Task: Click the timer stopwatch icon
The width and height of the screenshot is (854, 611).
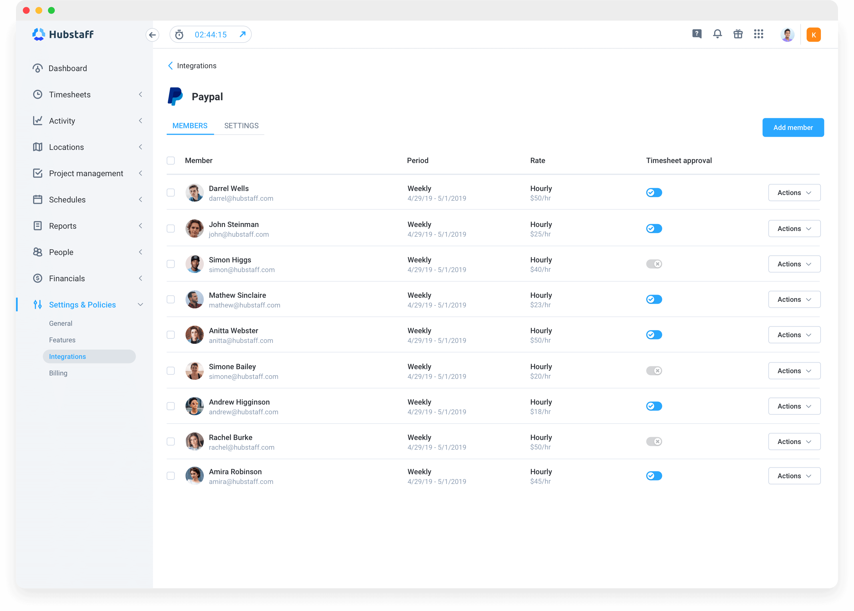Action: tap(179, 34)
